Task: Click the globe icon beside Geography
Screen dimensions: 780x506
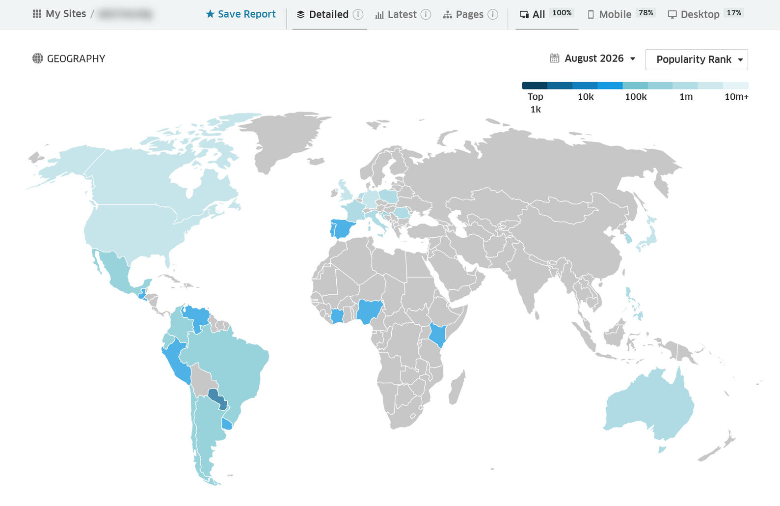Action: (38, 58)
